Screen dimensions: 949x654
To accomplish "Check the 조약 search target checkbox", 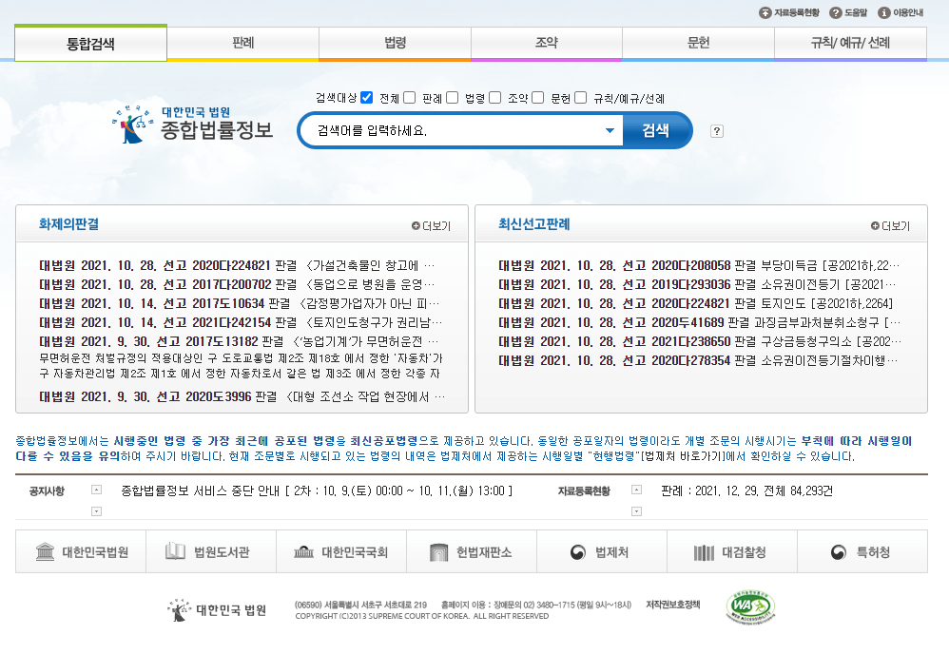I will (x=495, y=97).
